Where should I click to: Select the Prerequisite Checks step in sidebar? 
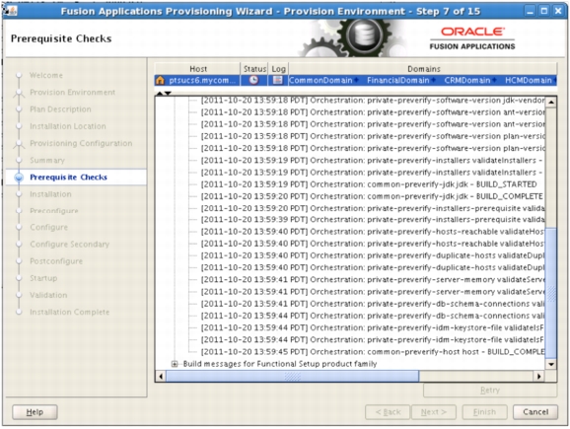(68, 178)
